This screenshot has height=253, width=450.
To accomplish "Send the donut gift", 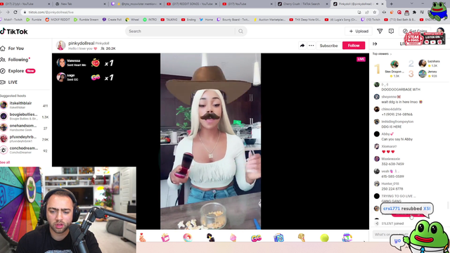I will click(188, 238).
